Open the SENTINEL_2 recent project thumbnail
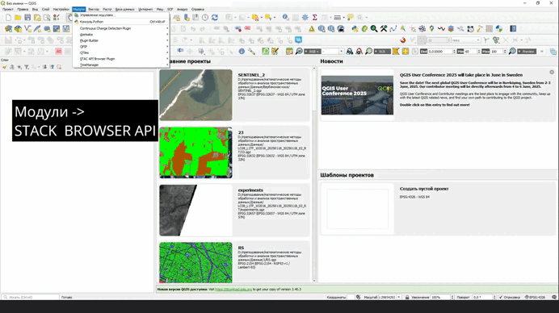This screenshot has width=559, height=313. point(195,95)
